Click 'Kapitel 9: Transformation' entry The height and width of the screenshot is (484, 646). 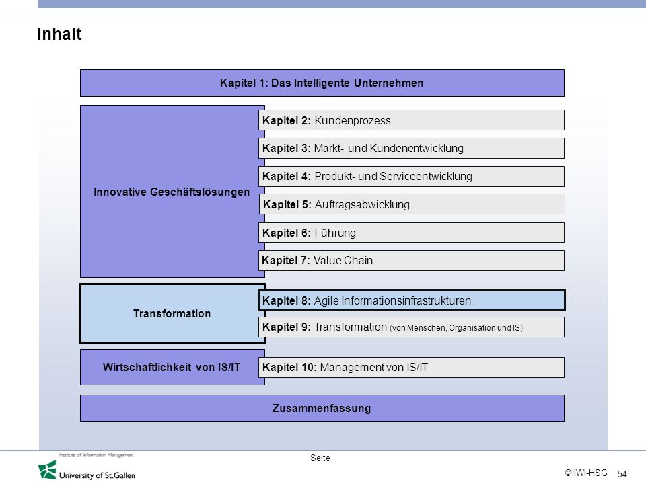(411, 327)
